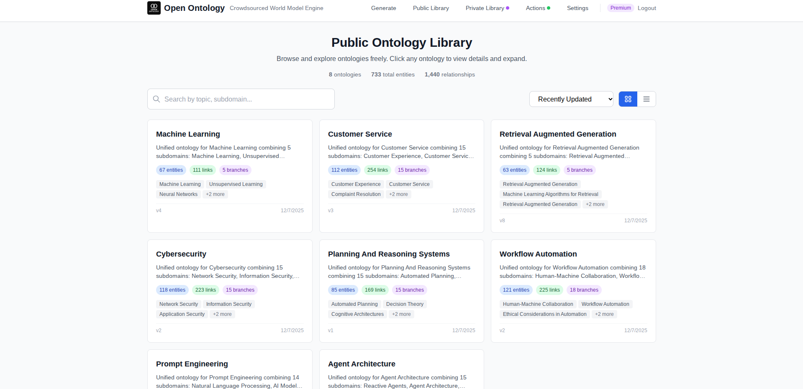
Task: Click the Premium badge
Action: click(620, 8)
